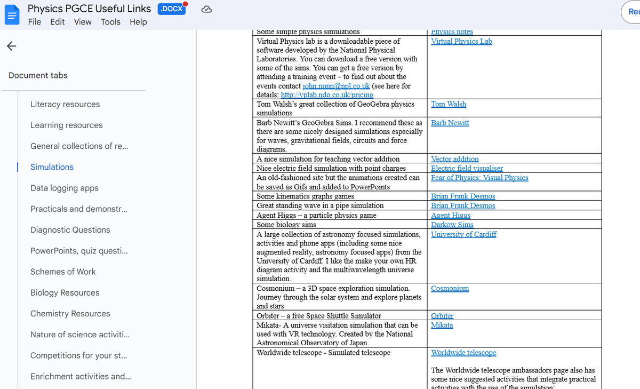Image resolution: width=640 pixels, height=389 pixels.
Task: Click text 'Orbiter – a free Space Shuttle Simulator'
Action: (319, 316)
